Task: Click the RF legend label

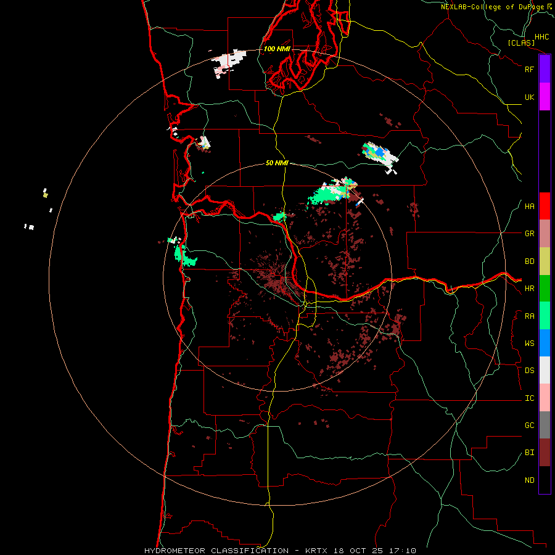Action: pyautogui.click(x=530, y=69)
